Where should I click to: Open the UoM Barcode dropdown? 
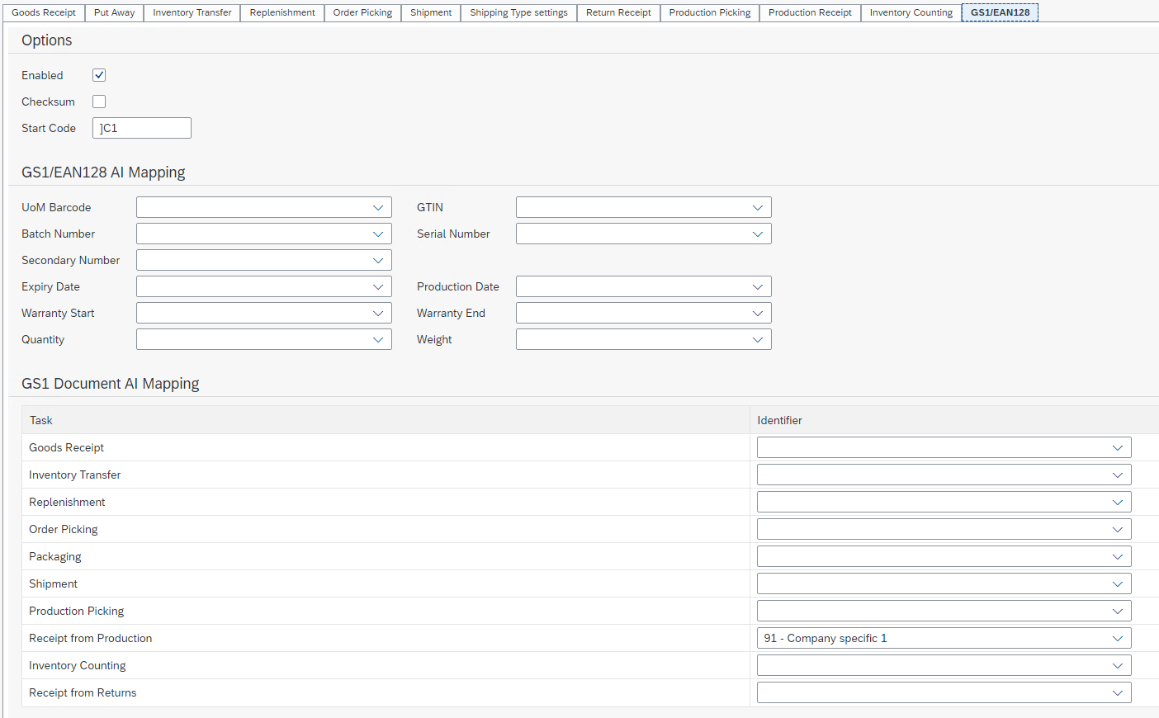pos(263,207)
